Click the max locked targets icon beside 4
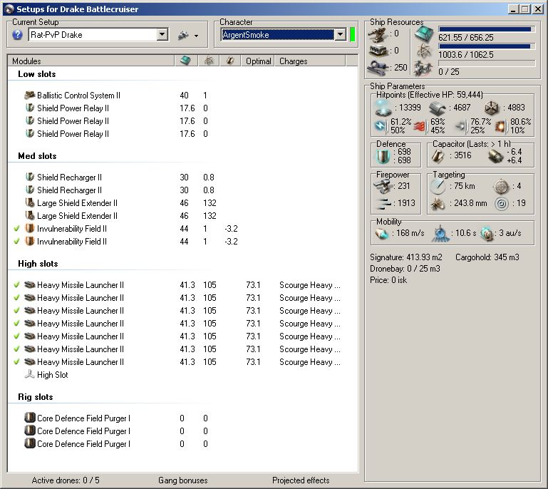This screenshot has height=489, width=548. point(501,186)
